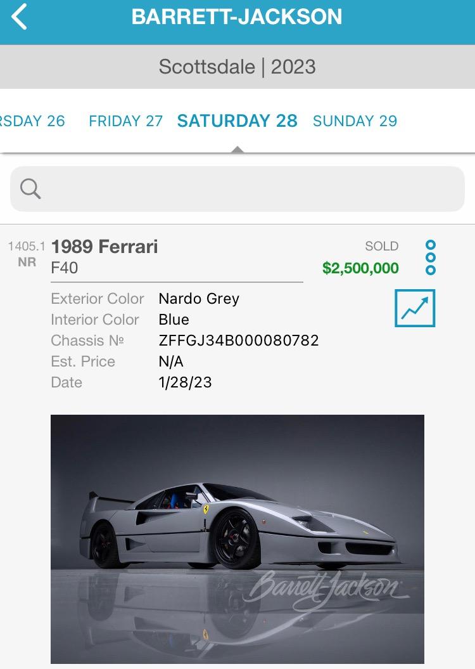
Task: Switch to the Friday 27 tab
Action: point(125,121)
